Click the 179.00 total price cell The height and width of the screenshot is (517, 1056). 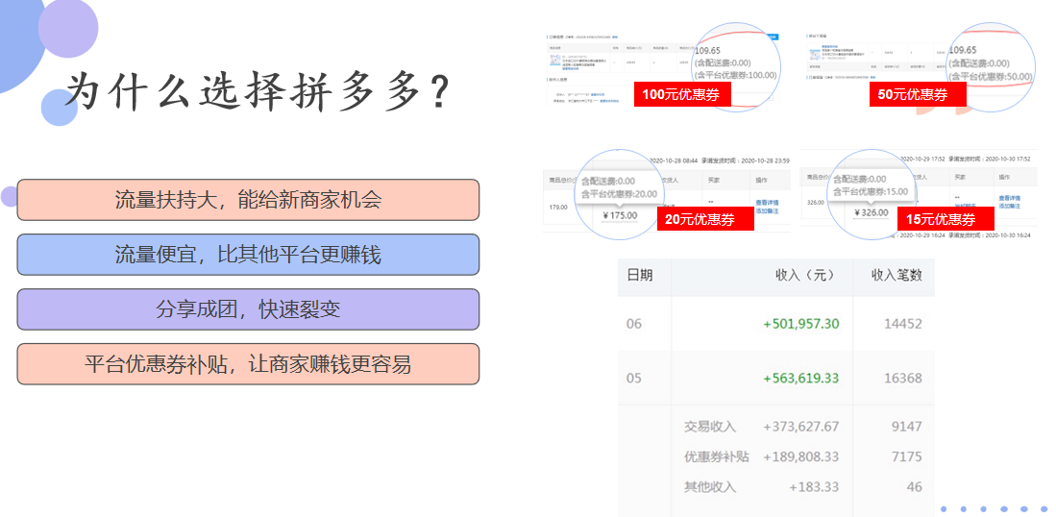click(558, 207)
